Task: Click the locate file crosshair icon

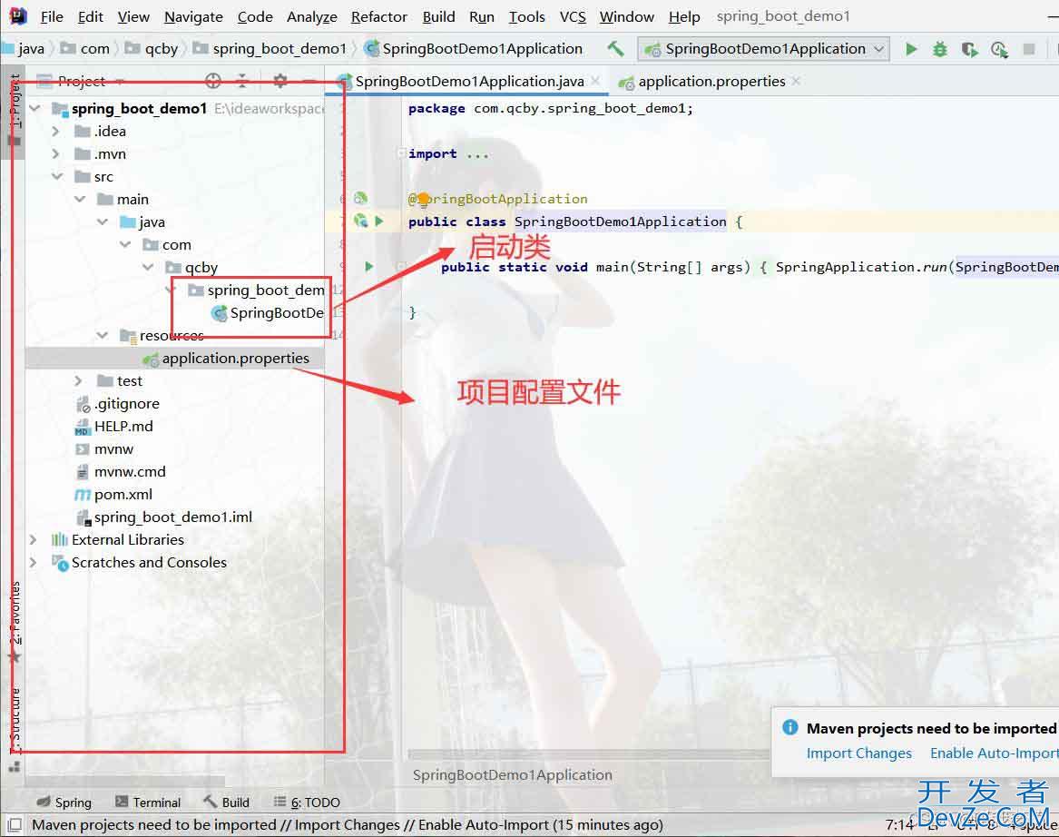Action: pos(212,81)
